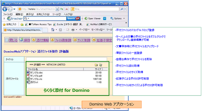The width and height of the screenshot is (202, 111).
Task: Click the Search Ask button
Action: 73,19
